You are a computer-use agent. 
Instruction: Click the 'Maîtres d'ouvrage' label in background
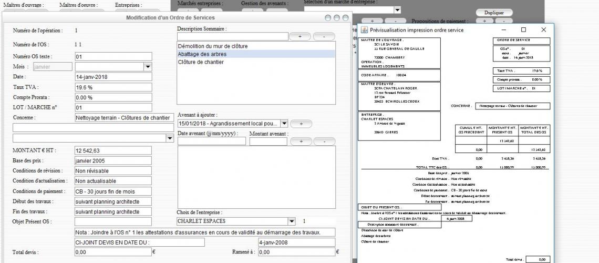[23, 5]
